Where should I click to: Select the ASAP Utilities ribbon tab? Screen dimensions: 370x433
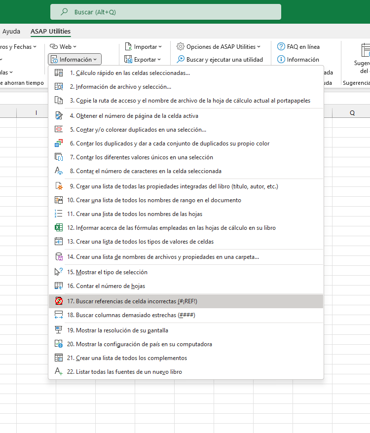pos(51,31)
